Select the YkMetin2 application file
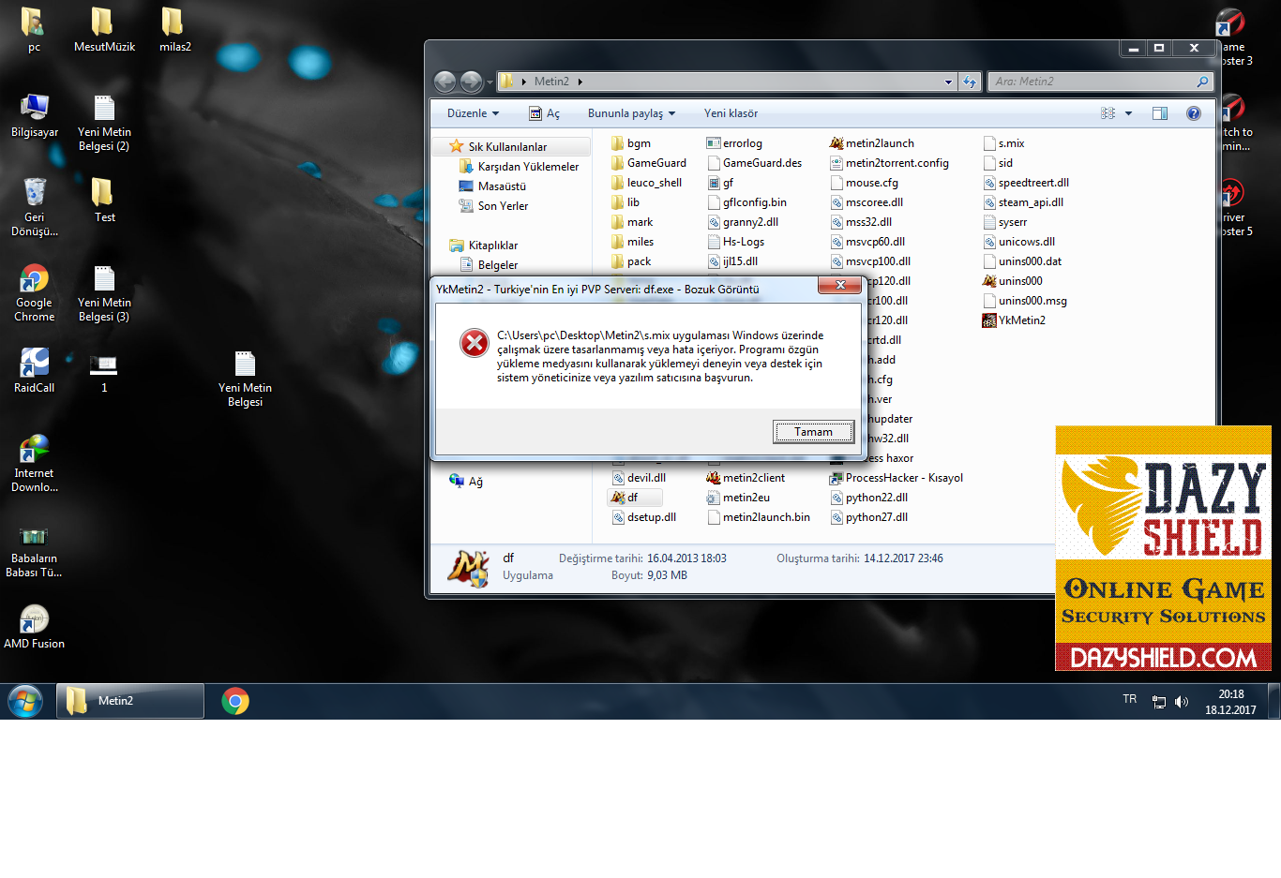The width and height of the screenshot is (1281, 878). 1014,320
